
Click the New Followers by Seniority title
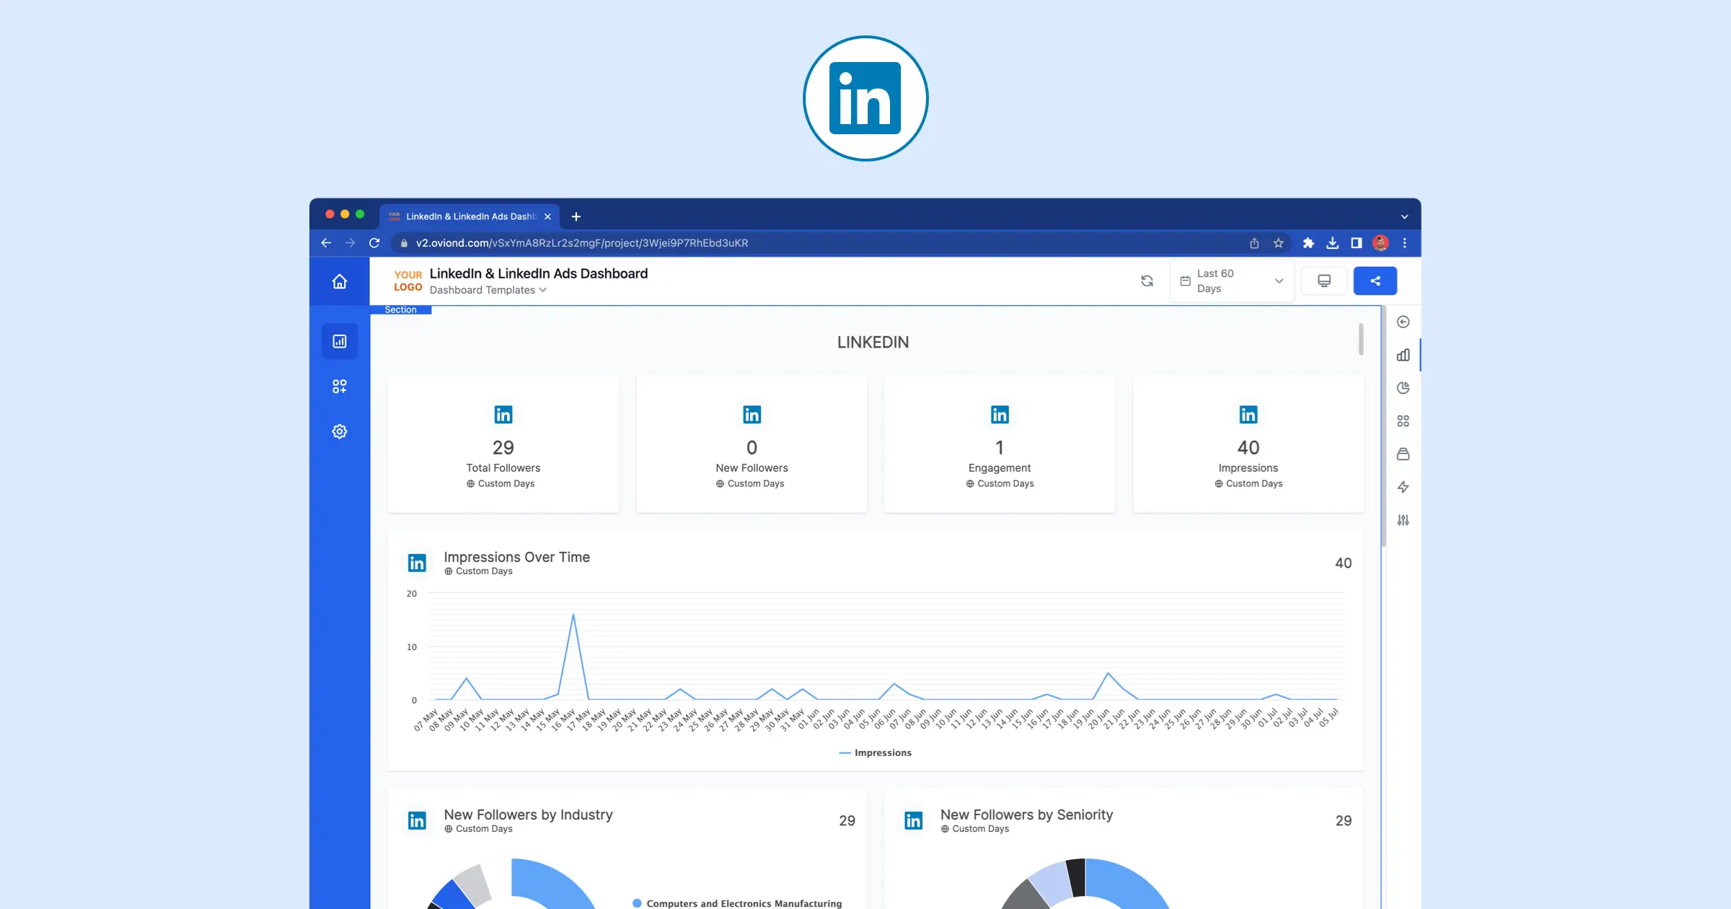click(x=1027, y=814)
